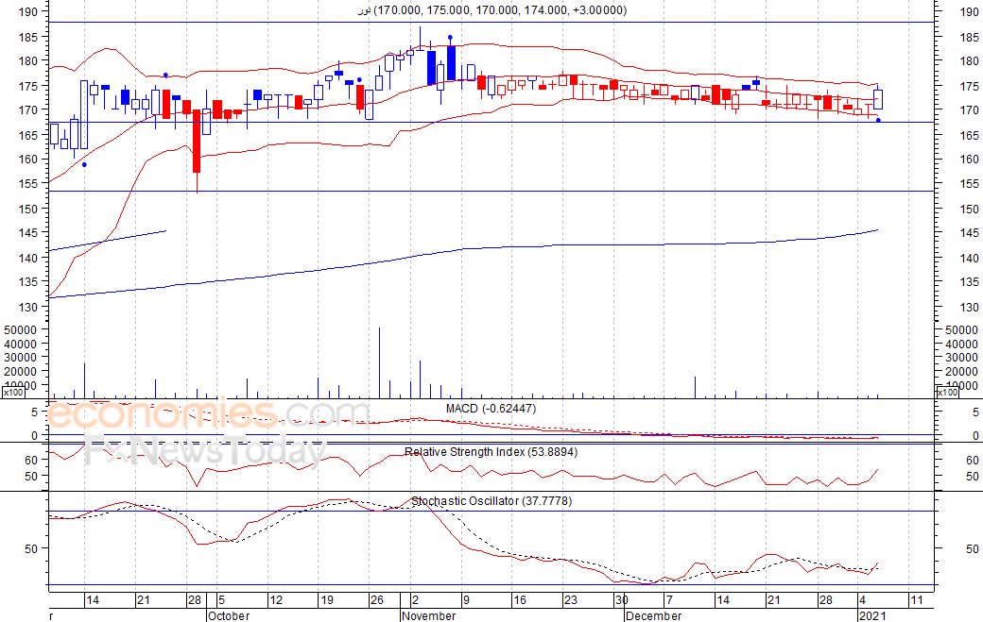Click the x100 multiplier on the right axis

947,393
